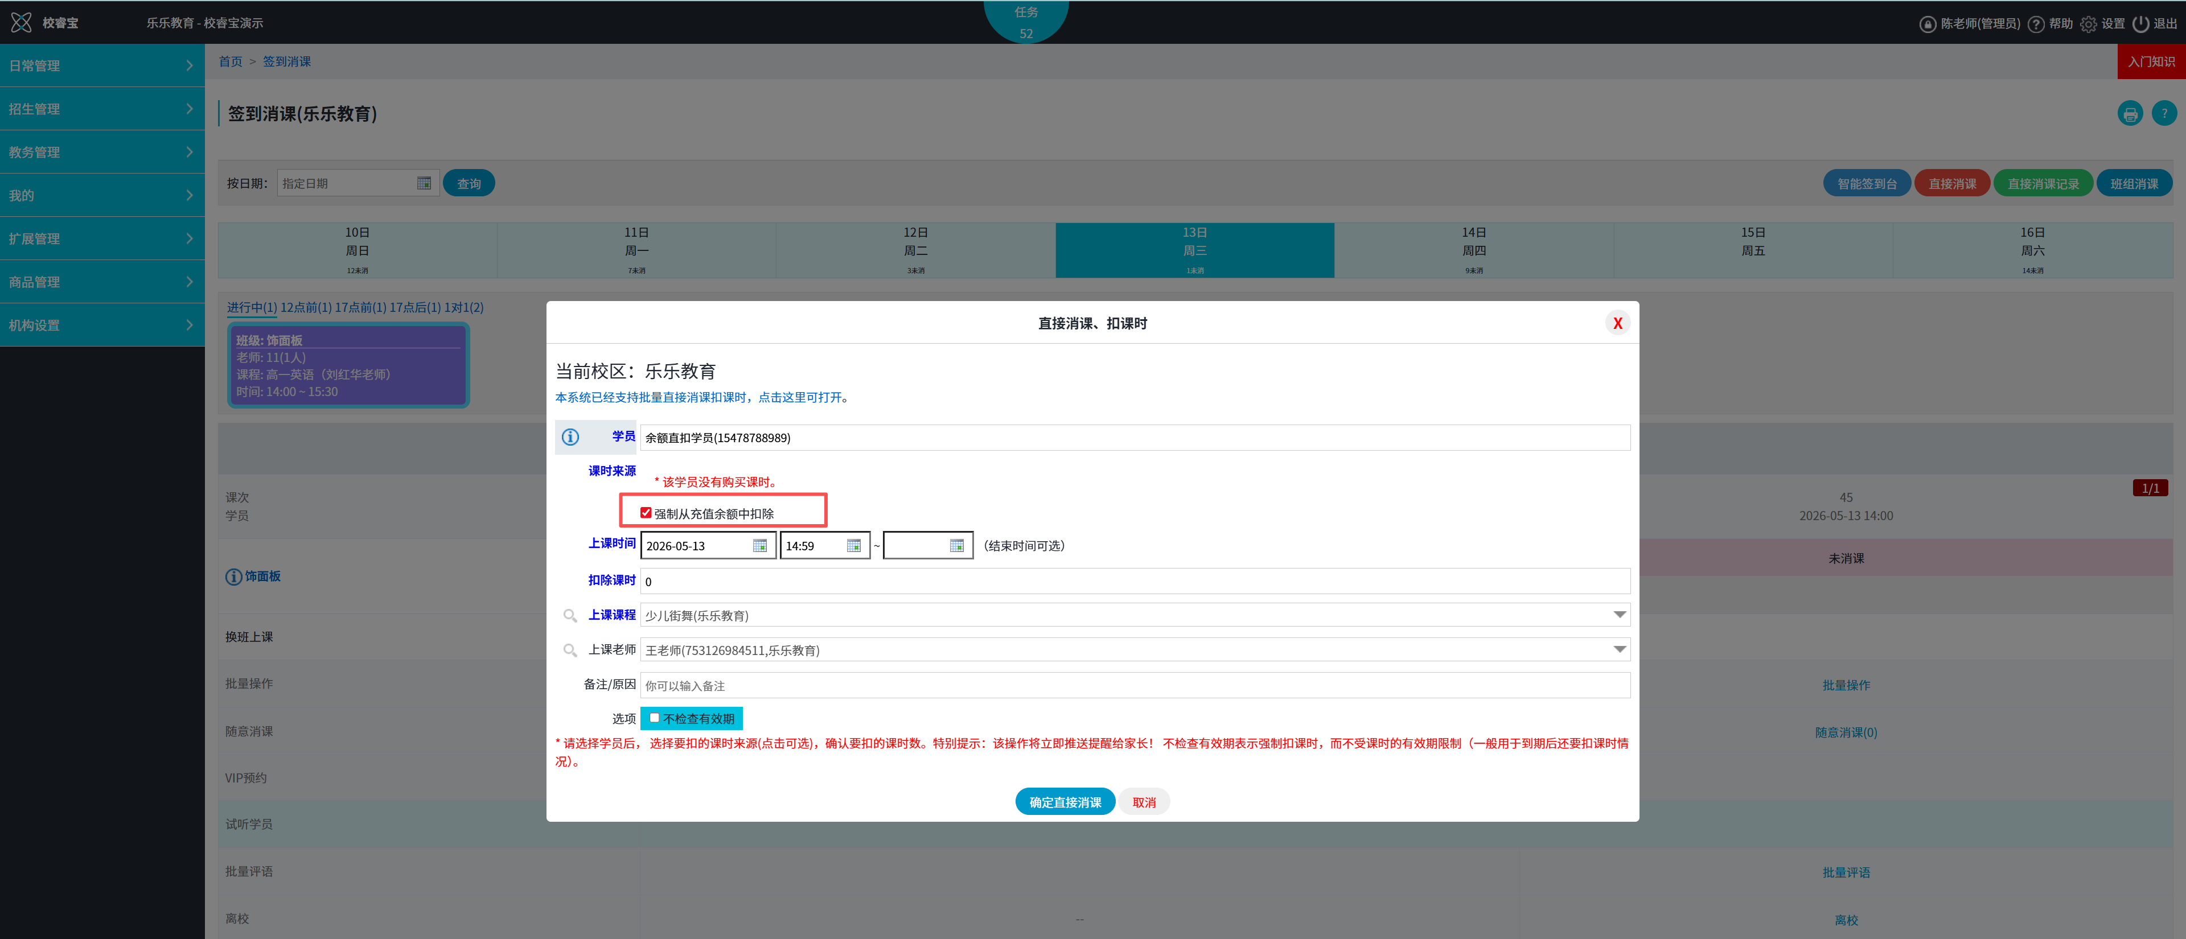This screenshot has width=2186, height=939.
Task: Open the 按日期 calendar picker icon
Action: click(x=424, y=183)
